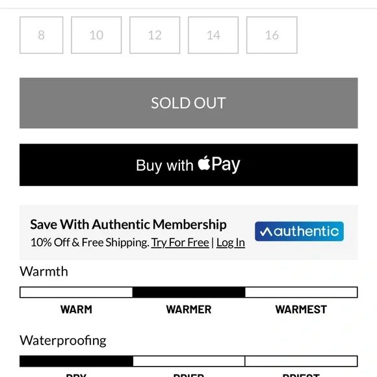
Task: Click the WARMER label
Action: [x=188, y=309]
